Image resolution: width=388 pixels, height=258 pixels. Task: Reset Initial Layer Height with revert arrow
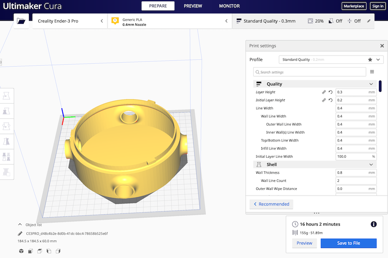(x=330, y=100)
